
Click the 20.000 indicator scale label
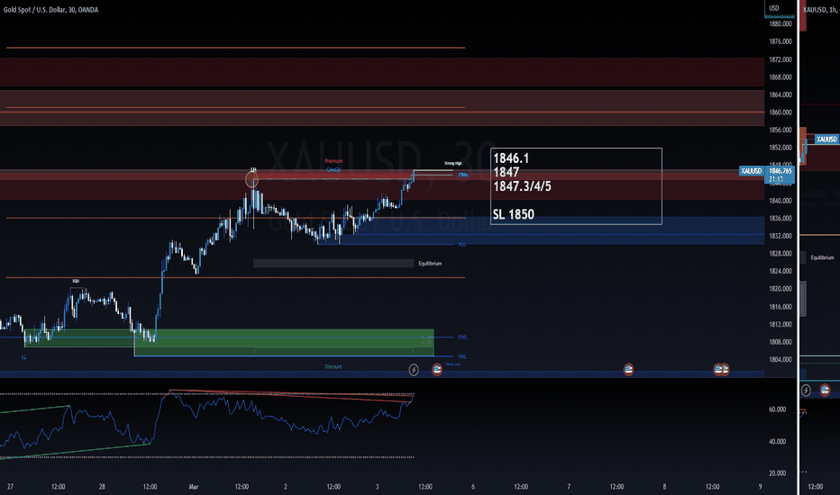(777, 473)
